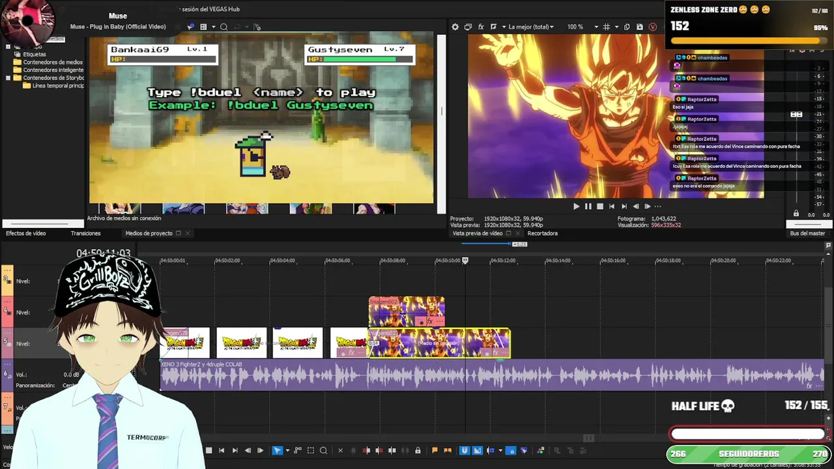Select Vista previa de vídeo tab
This screenshot has height=469, width=834.
[478, 233]
